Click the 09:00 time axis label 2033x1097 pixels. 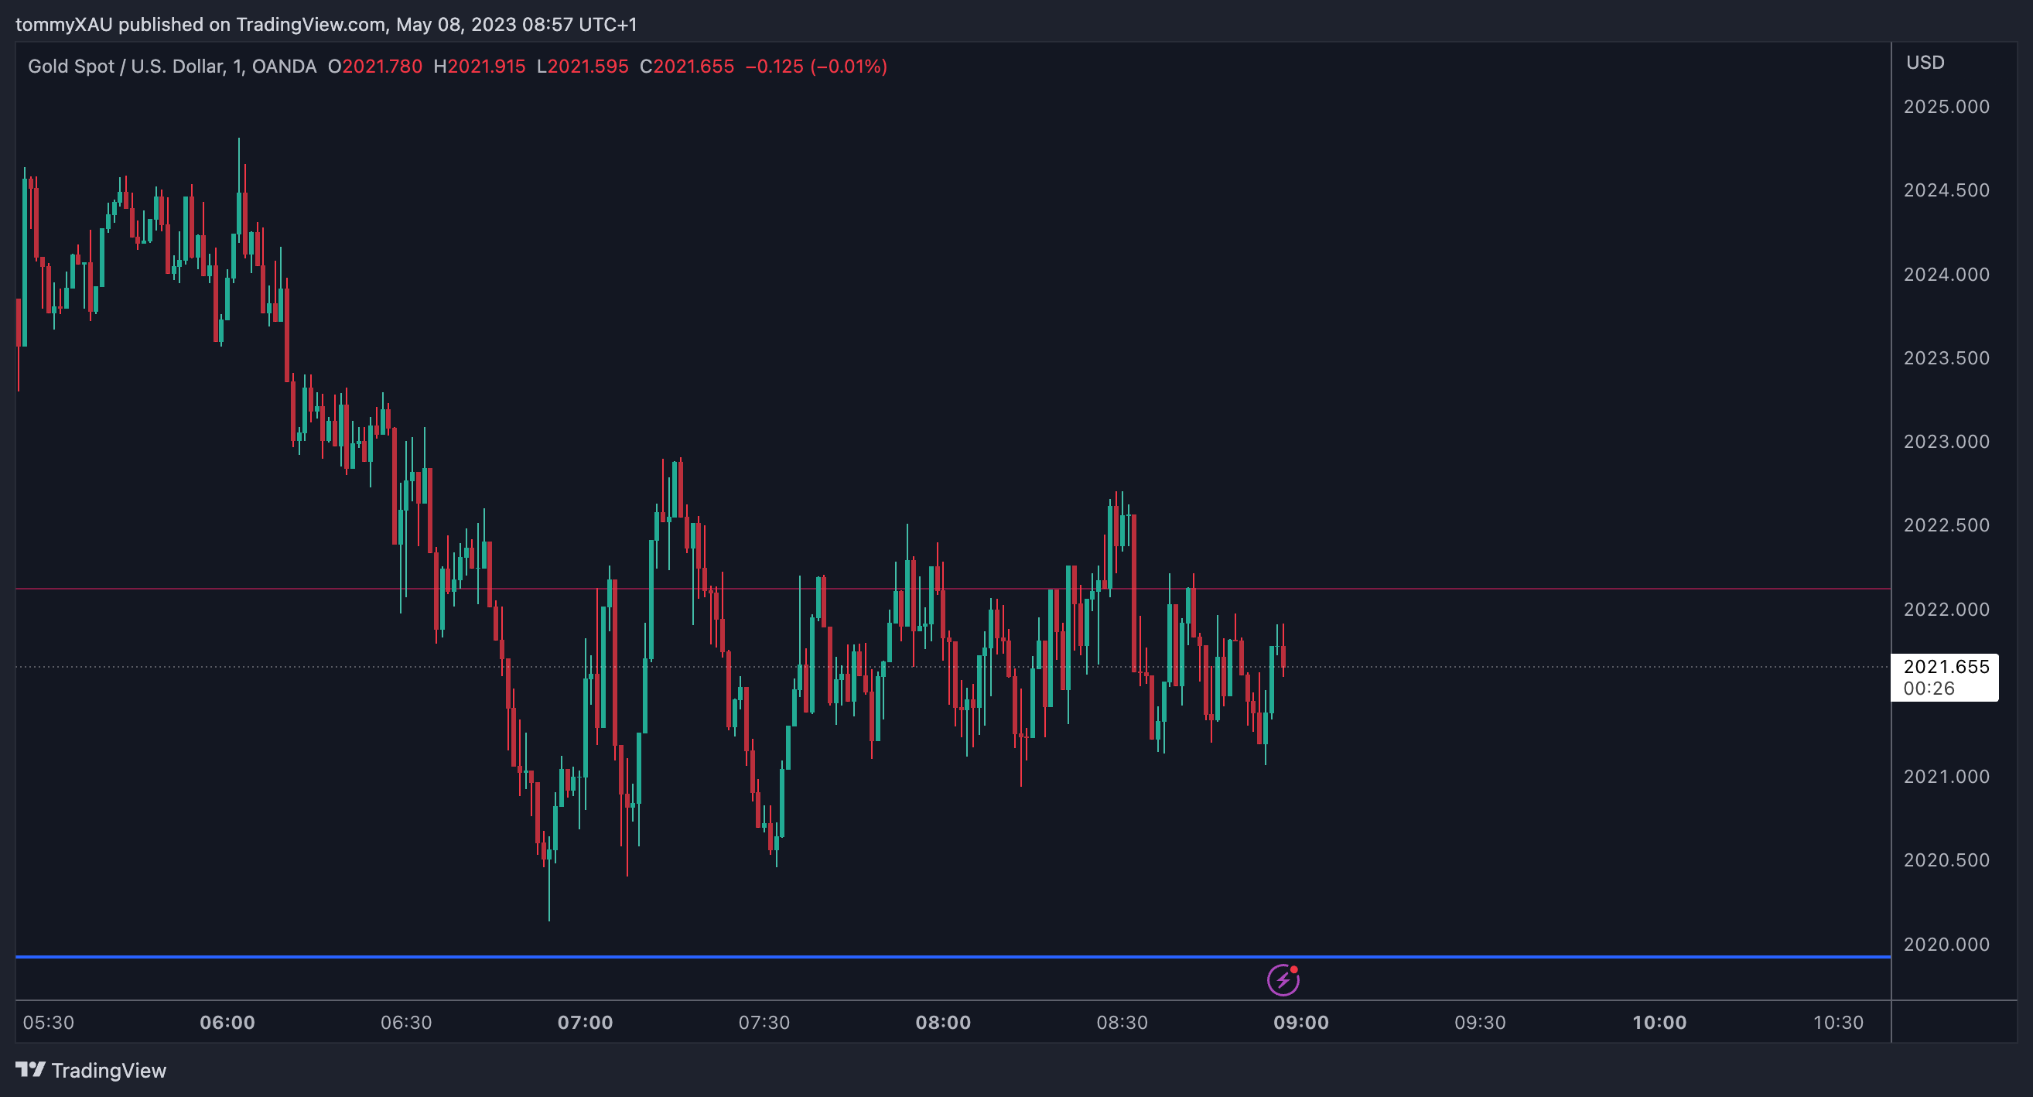point(1301,1023)
